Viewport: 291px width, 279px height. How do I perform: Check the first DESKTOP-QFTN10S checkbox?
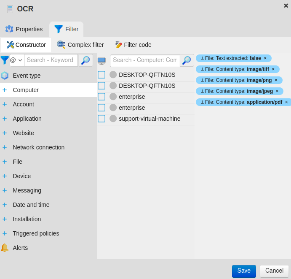pyautogui.click(x=101, y=75)
